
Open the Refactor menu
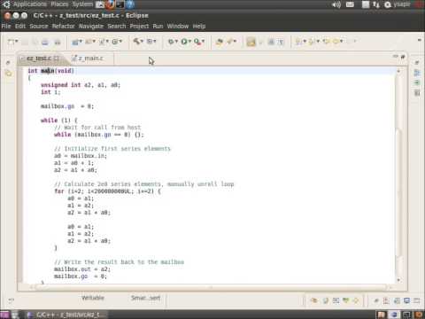tap(63, 27)
